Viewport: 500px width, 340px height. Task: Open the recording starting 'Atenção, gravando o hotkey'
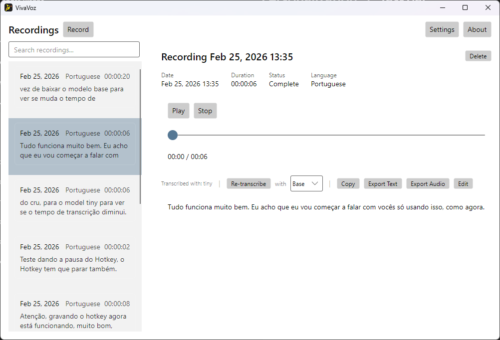click(x=74, y=314)
